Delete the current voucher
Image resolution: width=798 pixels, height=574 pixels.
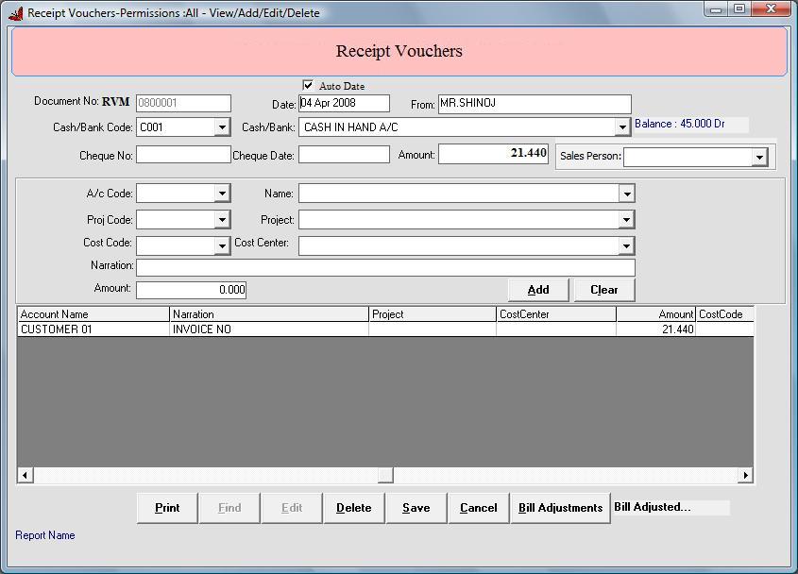(x=353, y=508)
